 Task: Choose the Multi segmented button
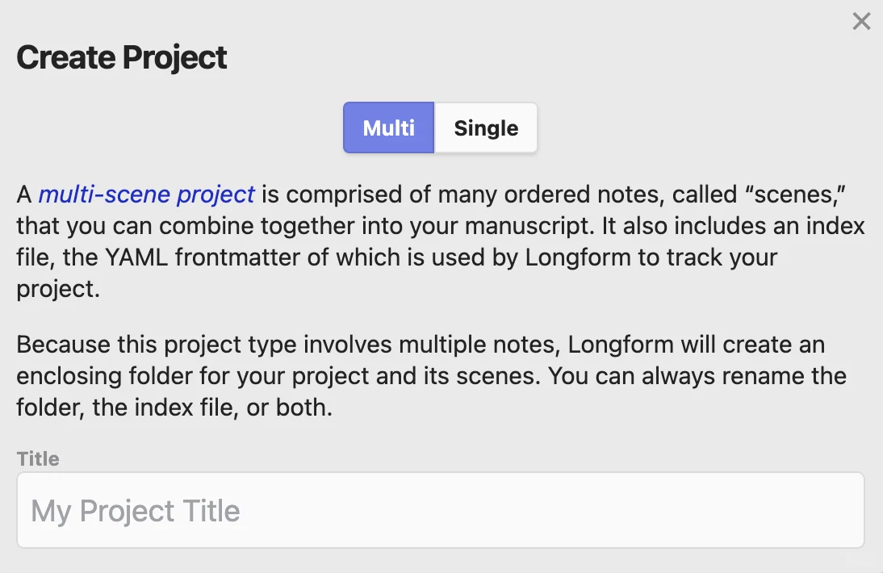(x=389, y=128)
